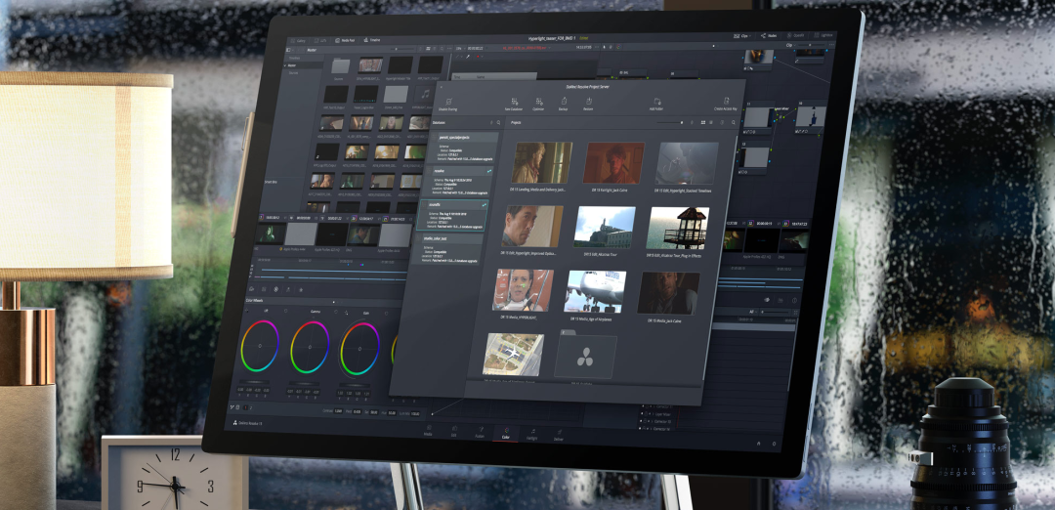Open Gallery panel from top toolbar

click(x=296, y=40)
